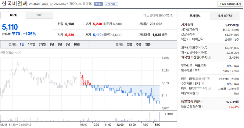Screen dimensions: 244x128
Task: Click the help icon beside 배당수익률
Action: 197,93
